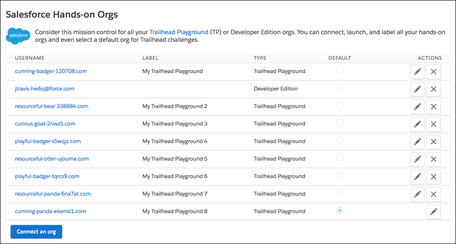
Task: Edit label for cunning-badger-120708.com org
Action: click(x=417, y=72)
